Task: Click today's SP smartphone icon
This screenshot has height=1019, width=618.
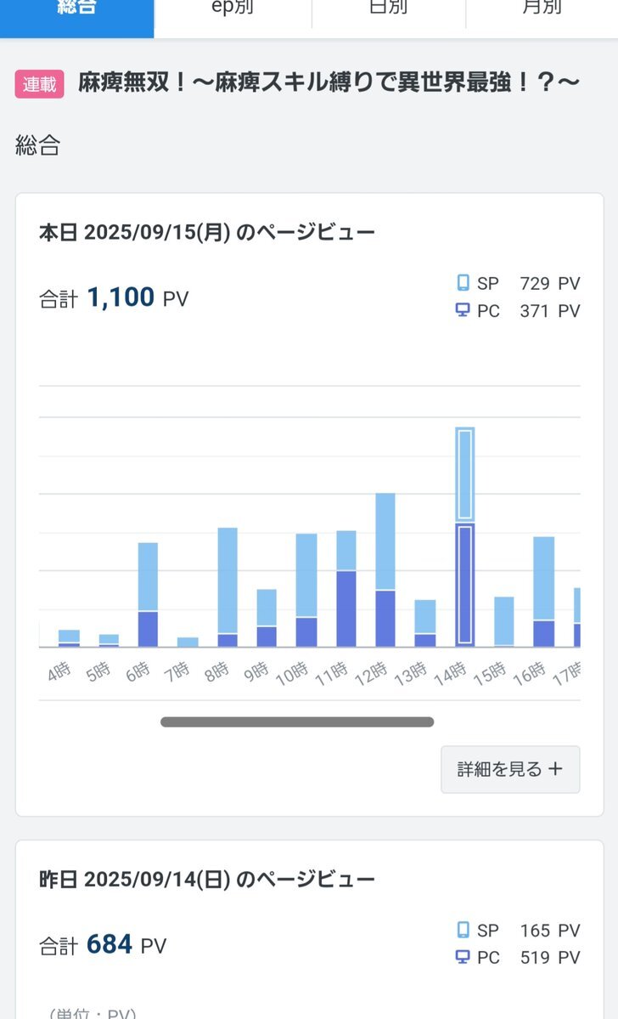Action: (x=463, y=283)
